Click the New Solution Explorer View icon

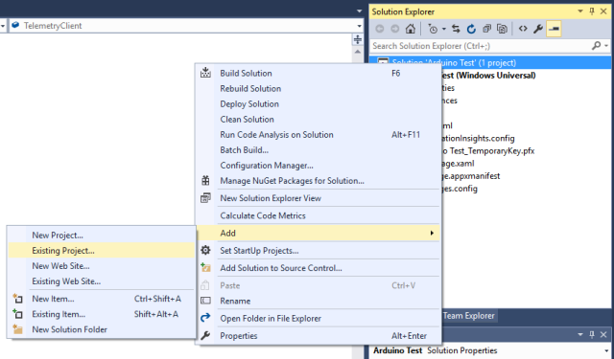205,198
